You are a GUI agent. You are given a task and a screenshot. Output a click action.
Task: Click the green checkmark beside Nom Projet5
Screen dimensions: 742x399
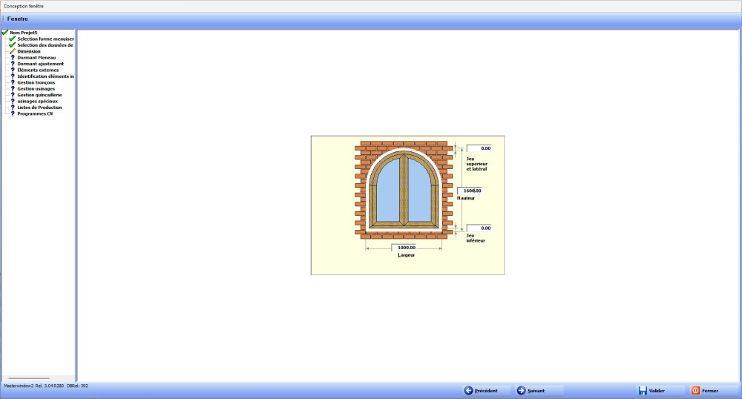(x=4, y=33)
